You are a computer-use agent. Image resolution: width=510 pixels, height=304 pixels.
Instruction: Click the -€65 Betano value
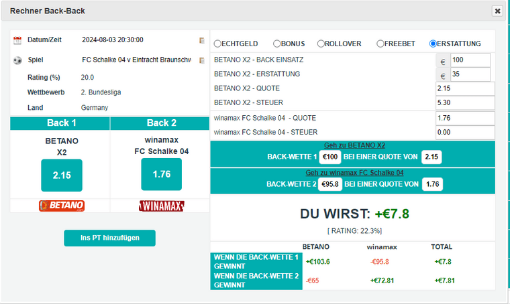pyautogui.click(x=312, y=281)
